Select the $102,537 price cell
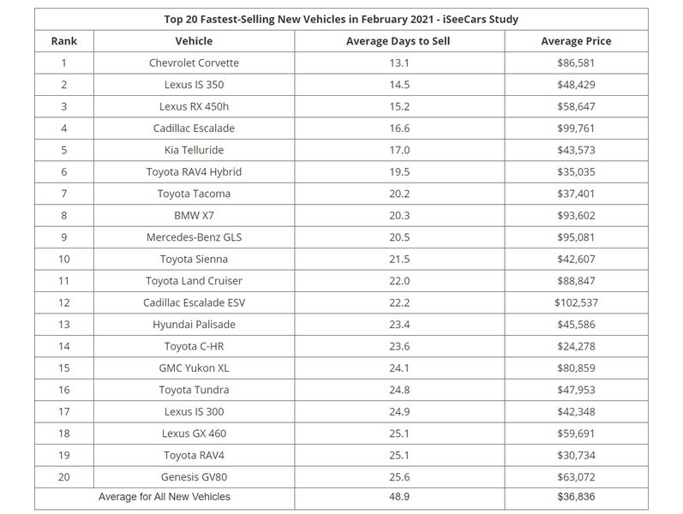 pos(576,302)
